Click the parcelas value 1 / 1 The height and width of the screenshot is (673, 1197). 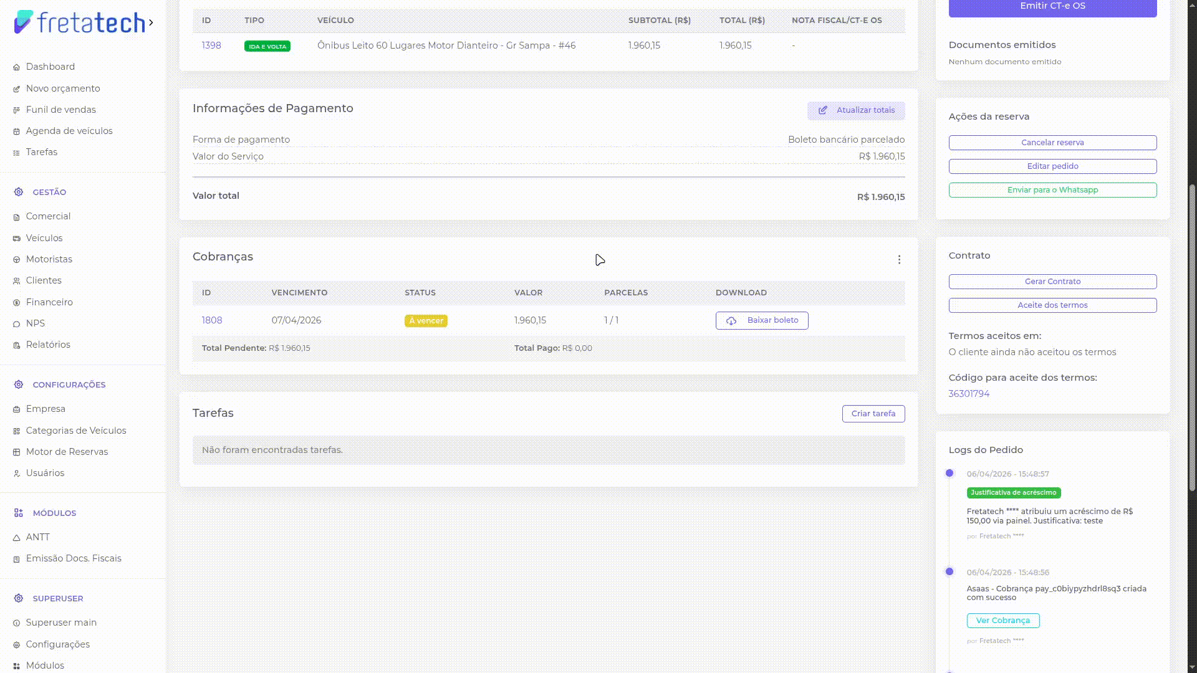point(611,320)
